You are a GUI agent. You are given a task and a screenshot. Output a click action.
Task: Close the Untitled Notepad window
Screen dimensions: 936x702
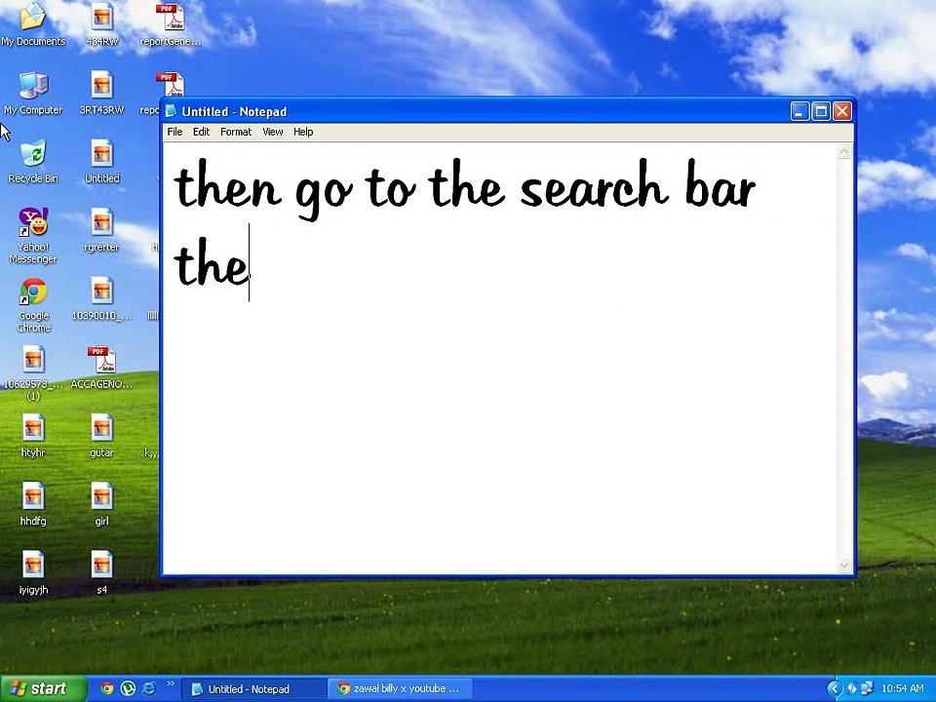842,111
